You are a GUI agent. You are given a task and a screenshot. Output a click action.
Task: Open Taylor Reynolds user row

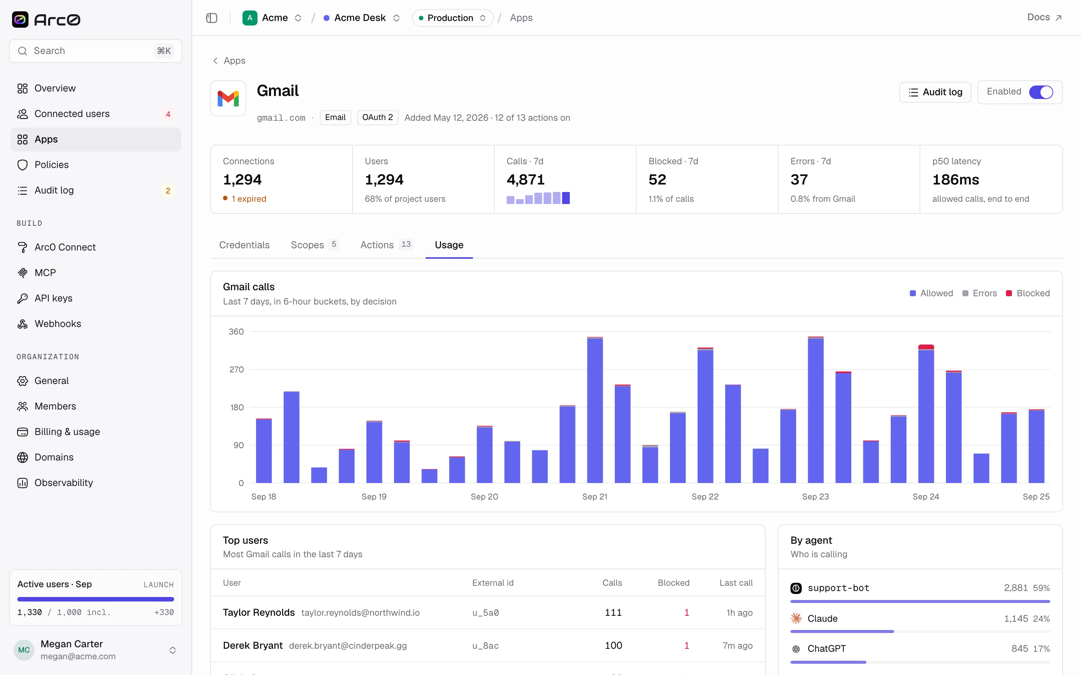pyautogui.click(x=487, y=612)
